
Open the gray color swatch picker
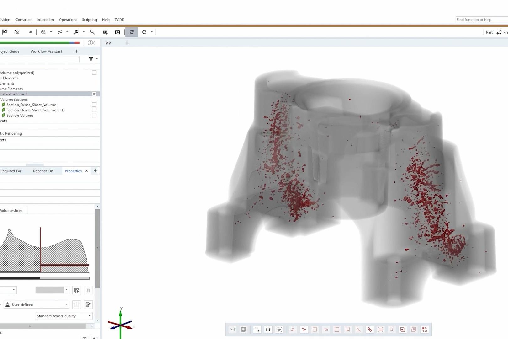(x=52, y=290)
